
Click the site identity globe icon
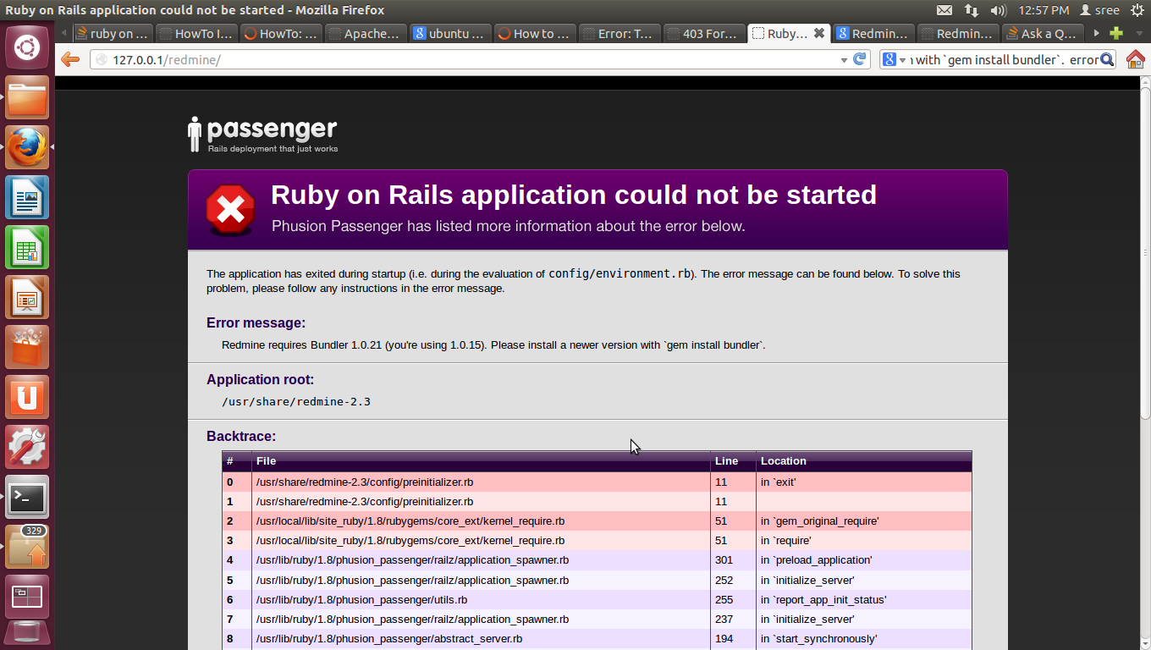click(x=102, y=60)
